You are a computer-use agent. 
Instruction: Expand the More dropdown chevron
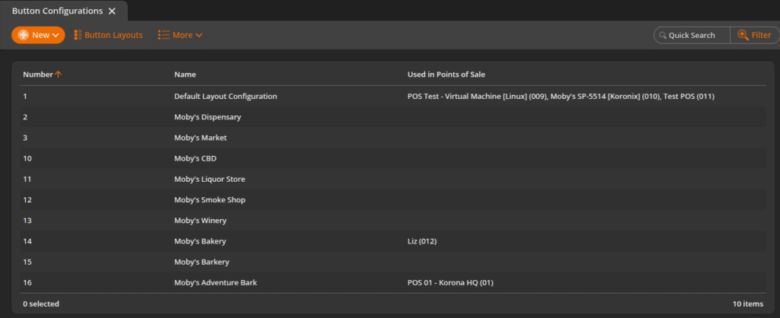(x=199, y=35)
